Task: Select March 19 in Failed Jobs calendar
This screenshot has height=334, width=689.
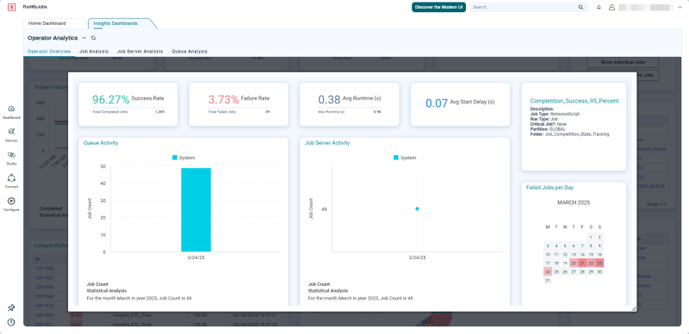Action: pyautogui.click(x=565, y=263)
